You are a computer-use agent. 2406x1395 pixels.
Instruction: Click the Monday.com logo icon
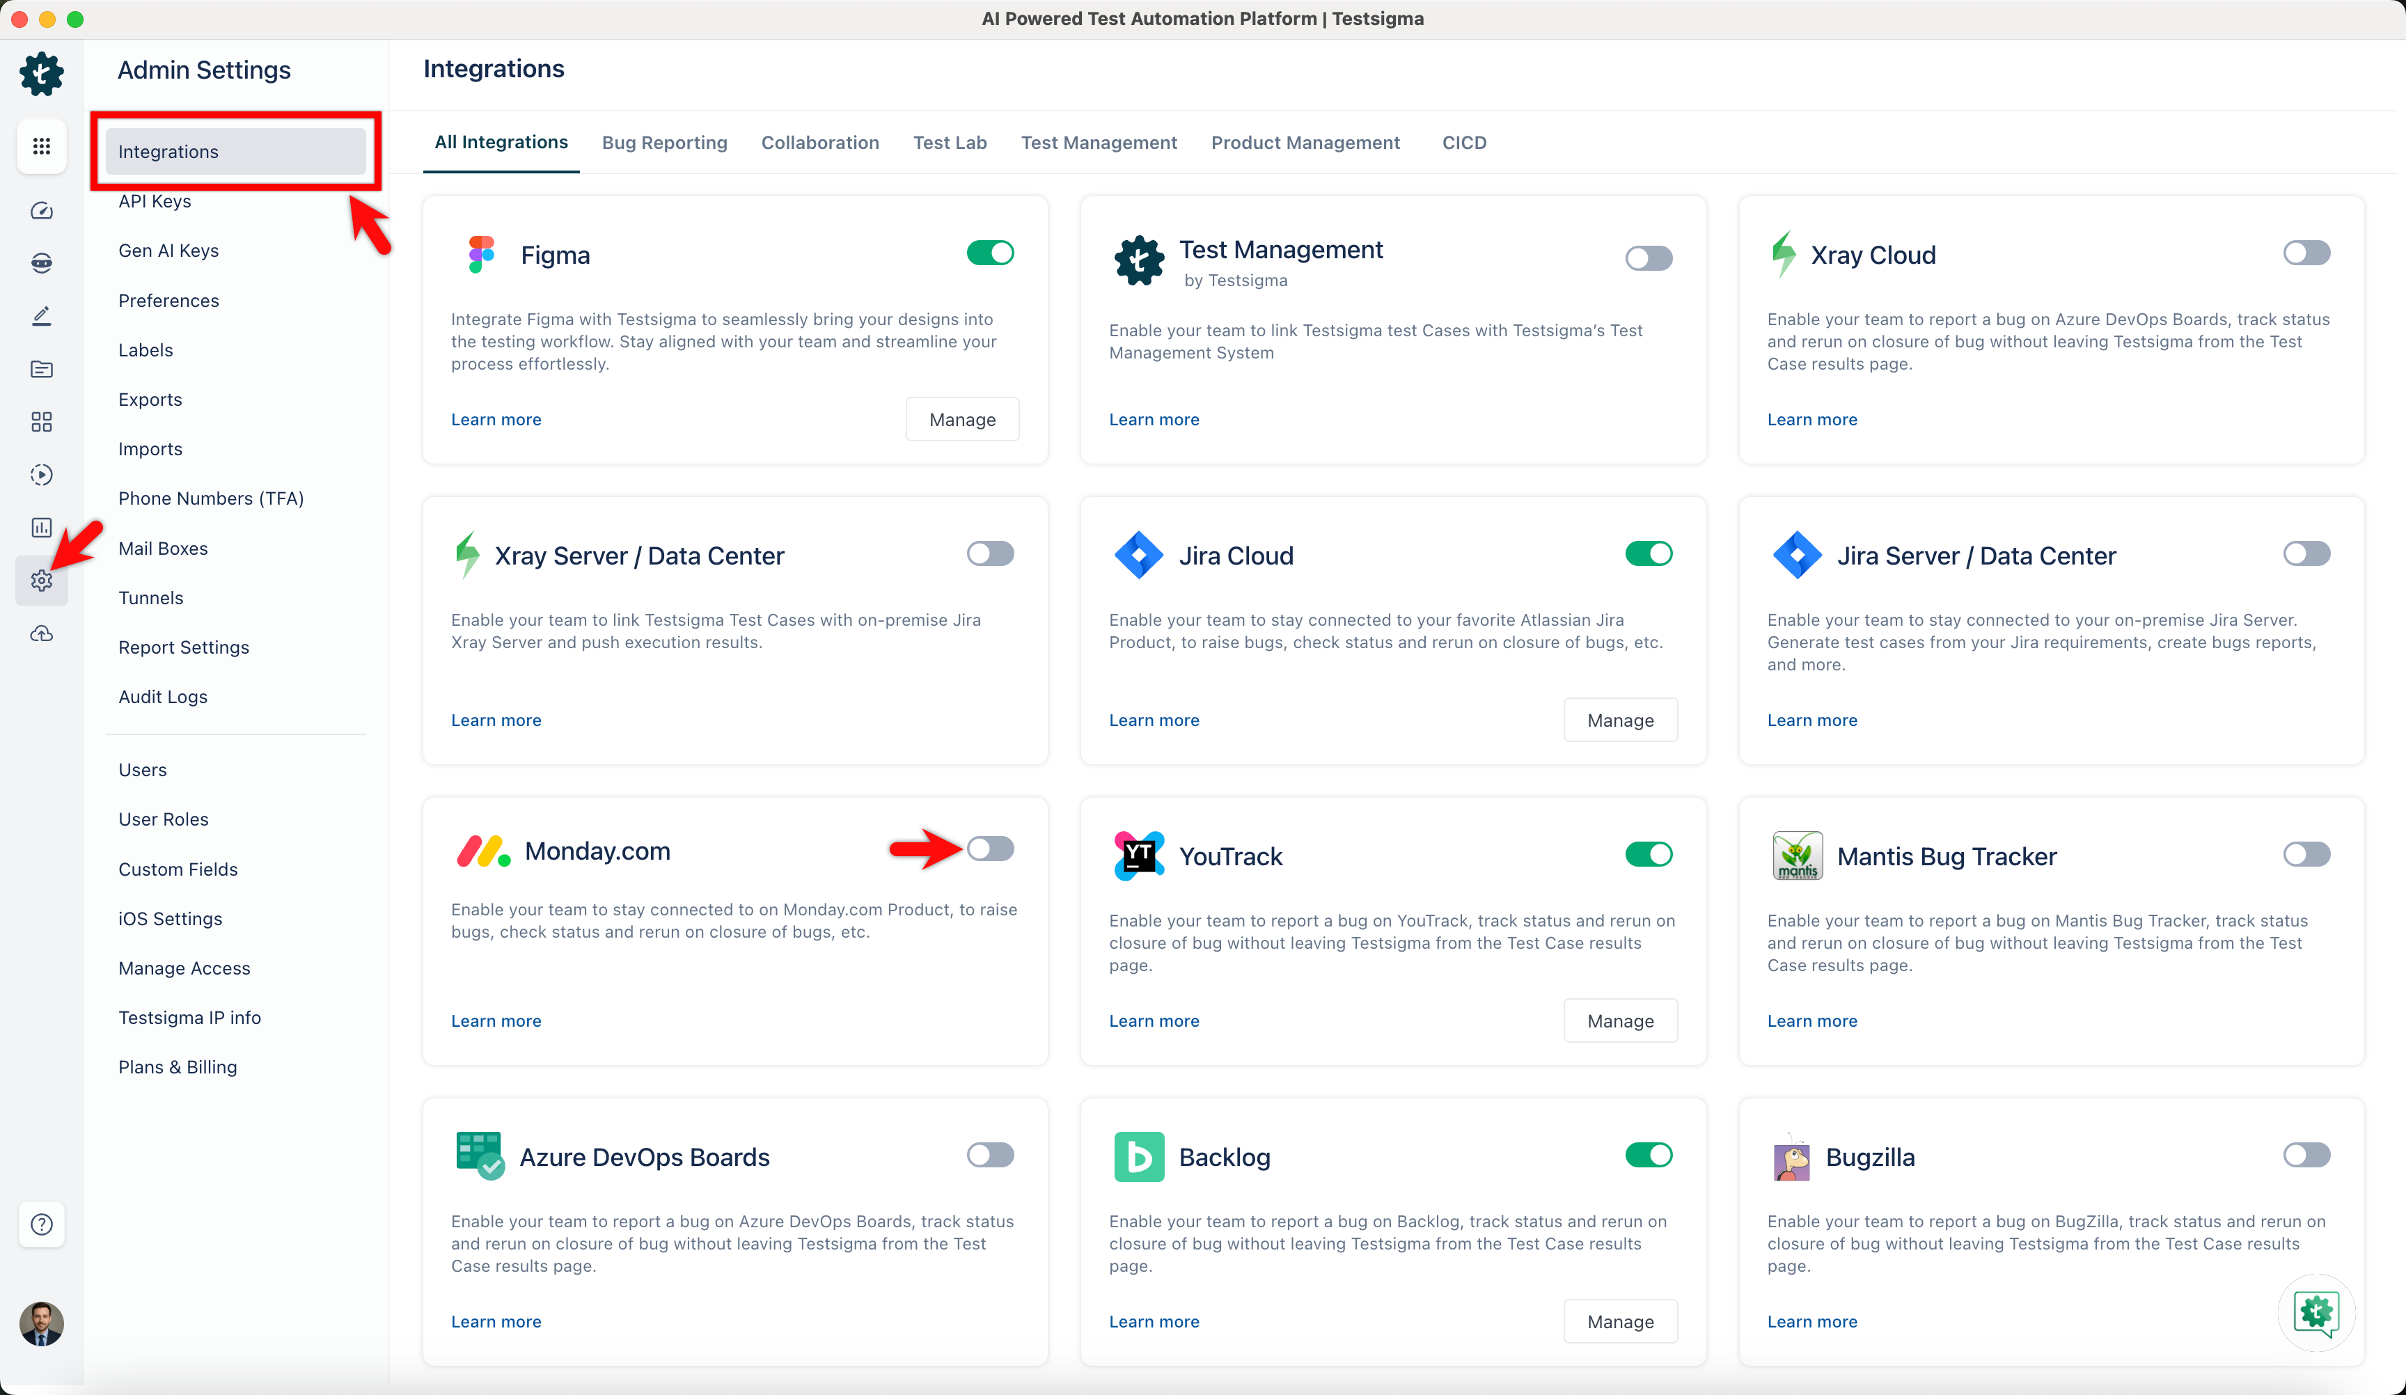[483, 851]
